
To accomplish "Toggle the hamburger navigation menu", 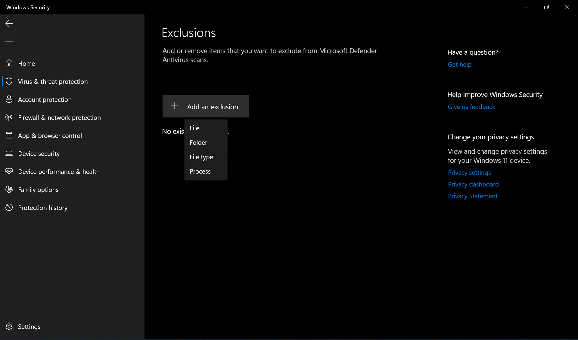I will pos(9,41).
